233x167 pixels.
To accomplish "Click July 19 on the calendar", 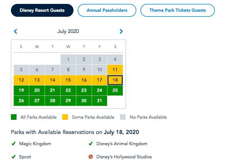I will tap(21, 90).
